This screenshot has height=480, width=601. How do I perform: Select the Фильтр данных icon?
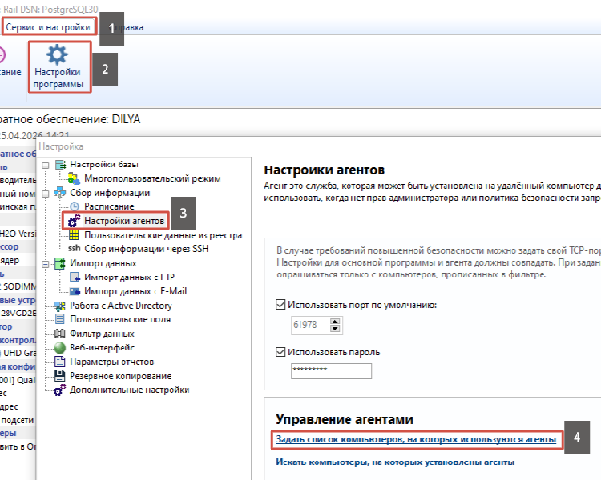60,334
